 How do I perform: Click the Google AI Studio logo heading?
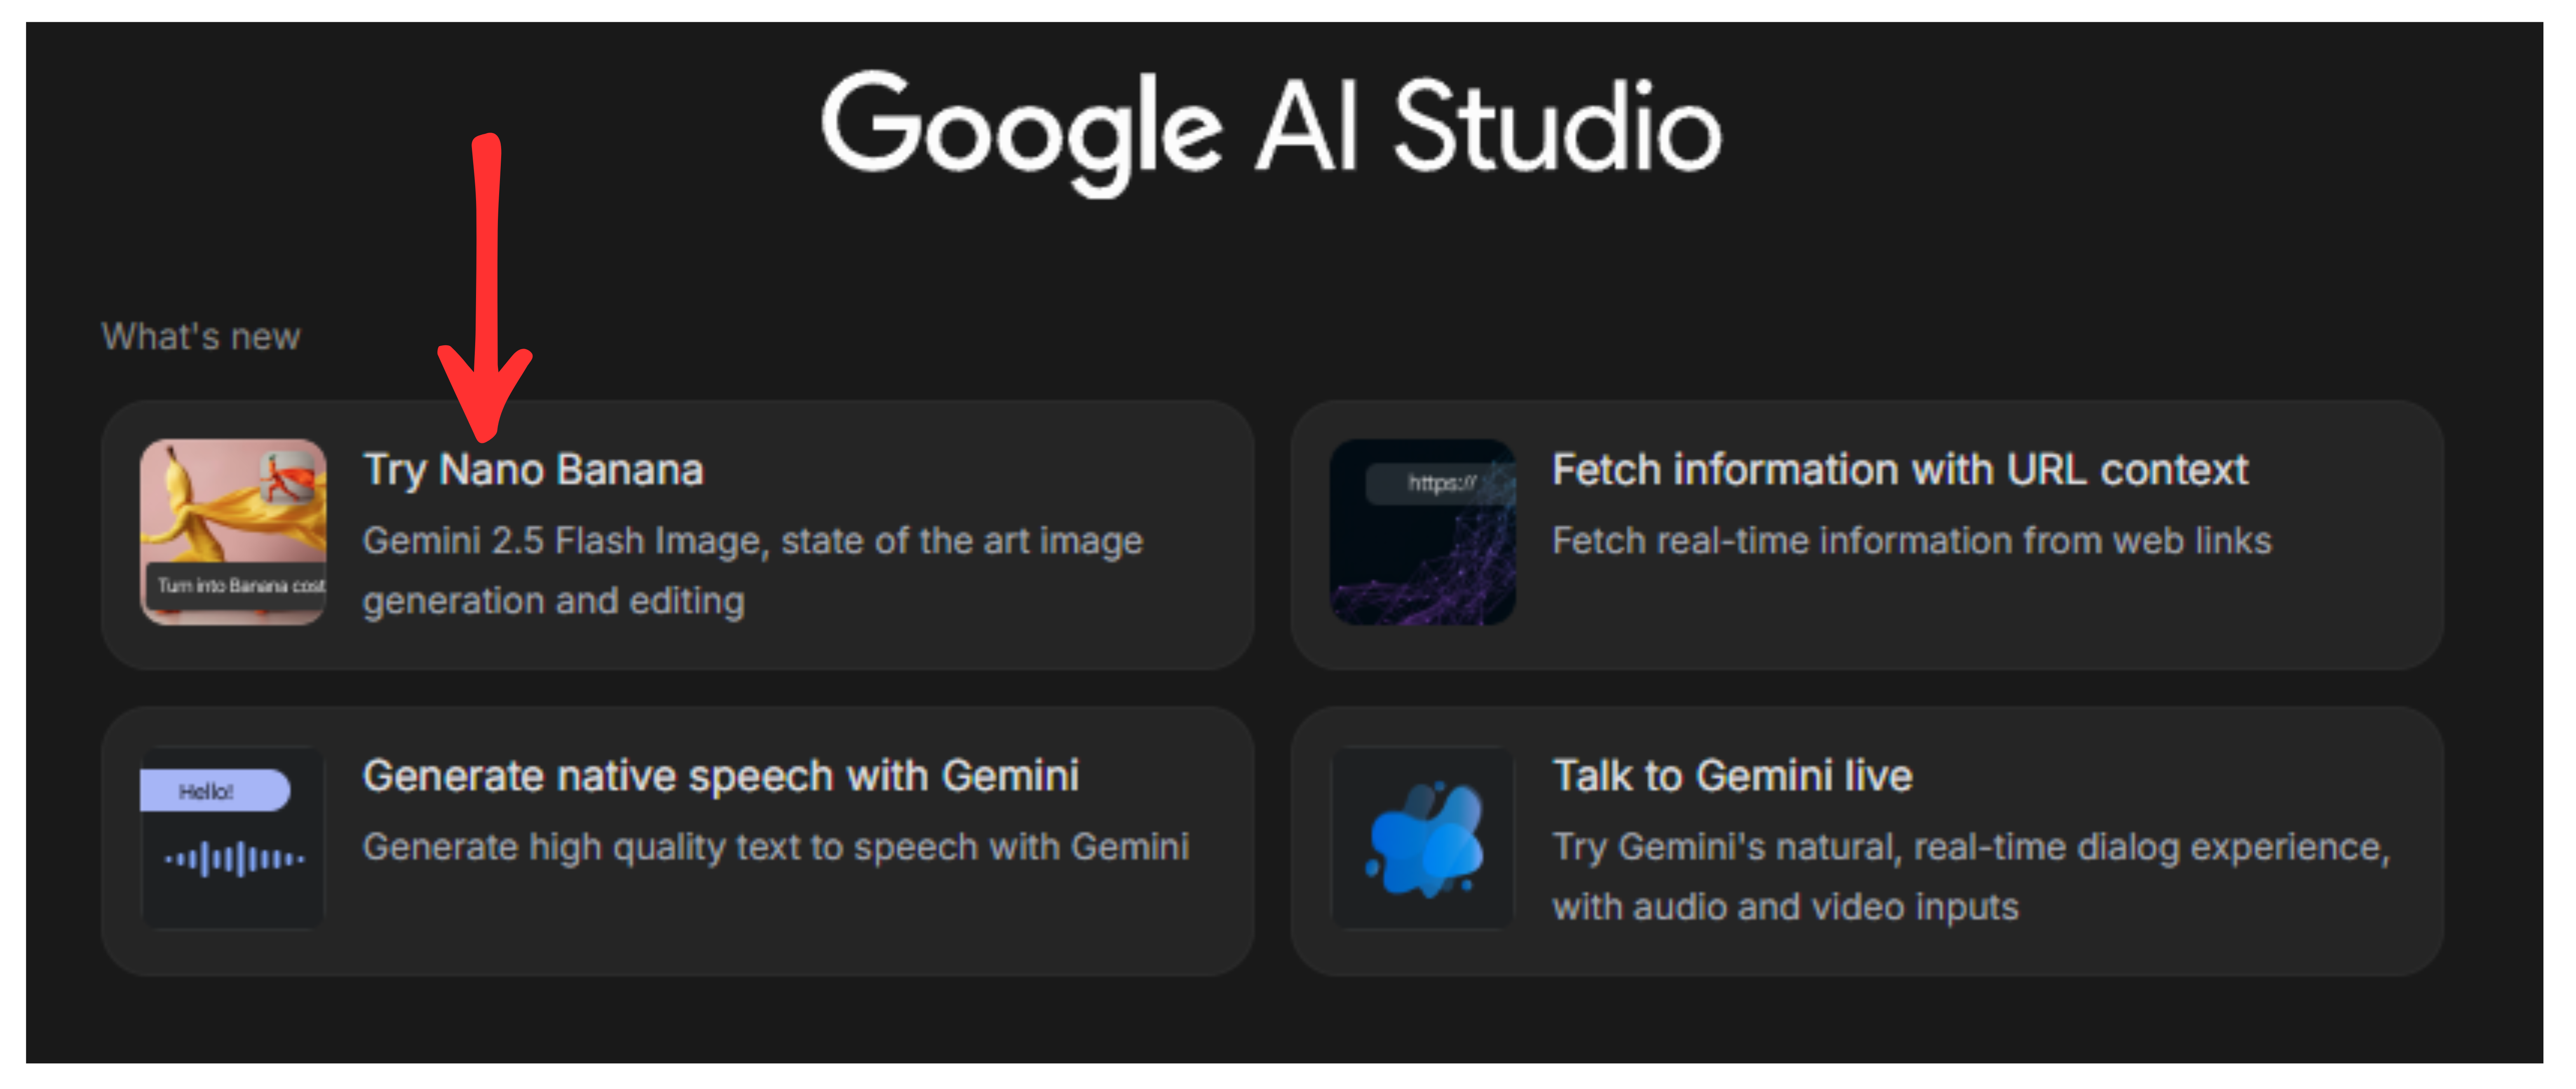pyautogui.click(x=1271, y=130)
